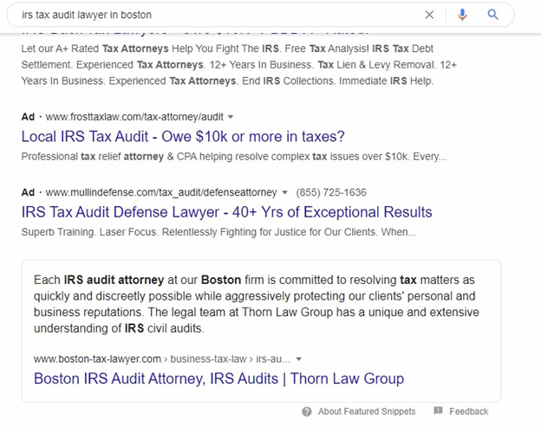Click the www.mullindefense.com tax_audit URL

pos(161,192)
